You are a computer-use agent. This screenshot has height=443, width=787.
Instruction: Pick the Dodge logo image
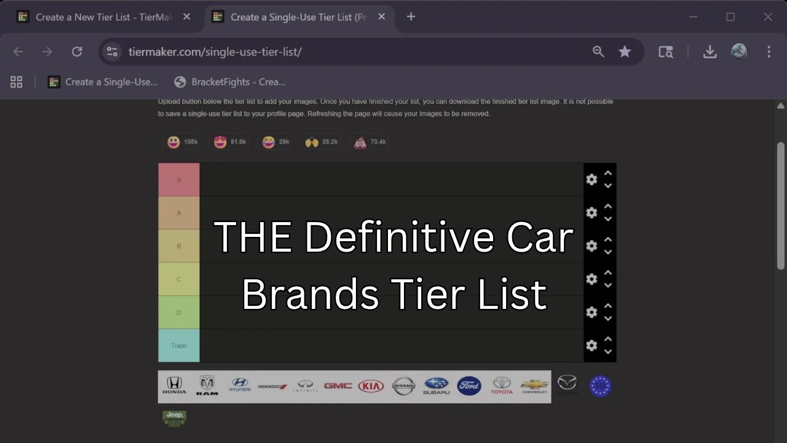[x=272, y=386]
